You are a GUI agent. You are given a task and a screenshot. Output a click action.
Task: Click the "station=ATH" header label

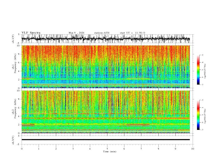pyautogui.click(x=102, y=33)
